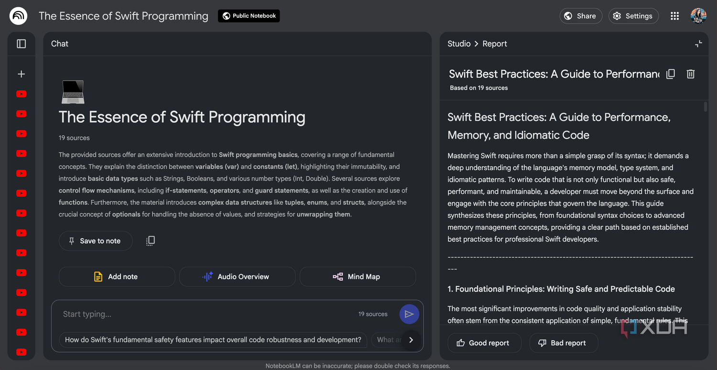
Task: Open the Mind Map
Action: 358,276
